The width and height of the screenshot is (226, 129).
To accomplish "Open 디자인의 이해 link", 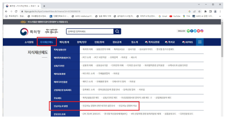I will point(117,66).
